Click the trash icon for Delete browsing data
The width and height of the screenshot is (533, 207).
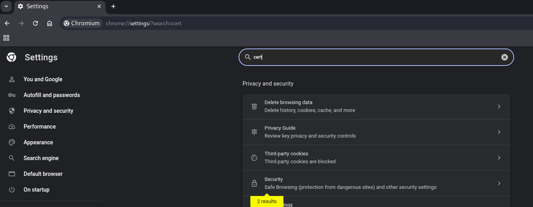click(x=254, y=106)
